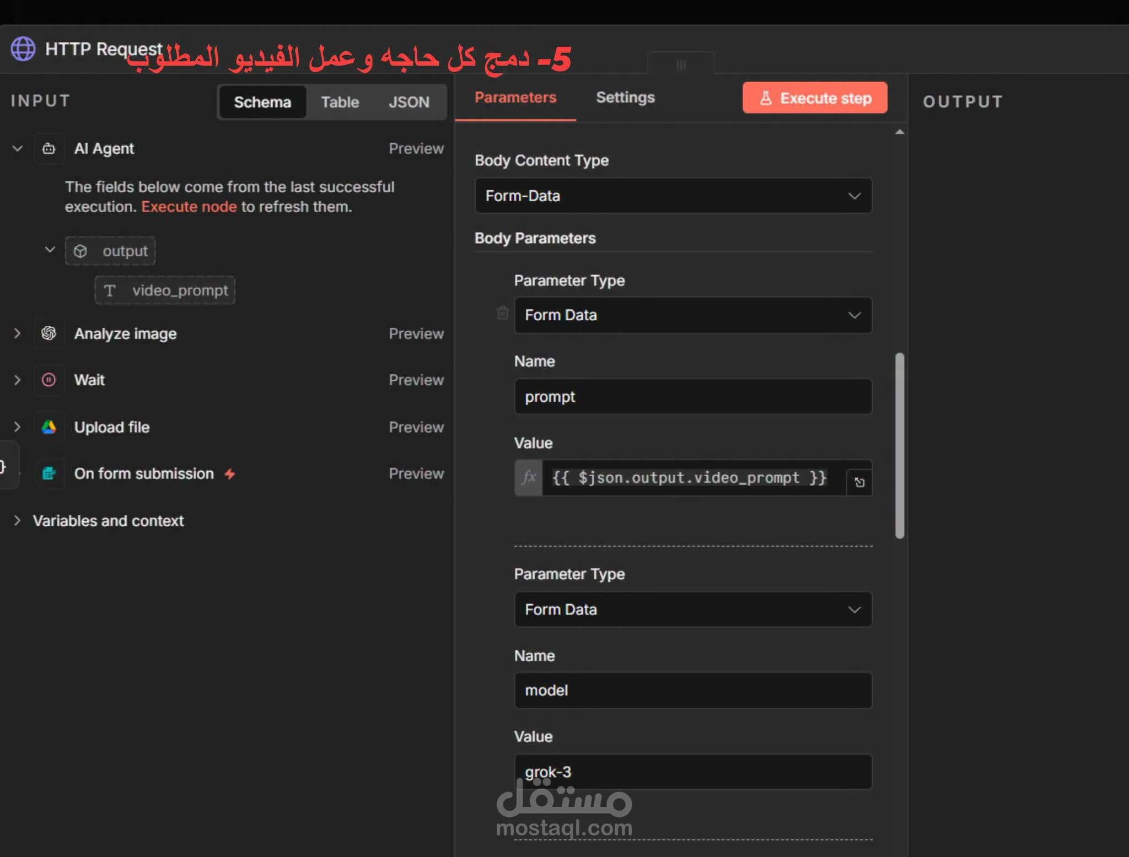Click the On form submission node name

click(x=144, y=473)
